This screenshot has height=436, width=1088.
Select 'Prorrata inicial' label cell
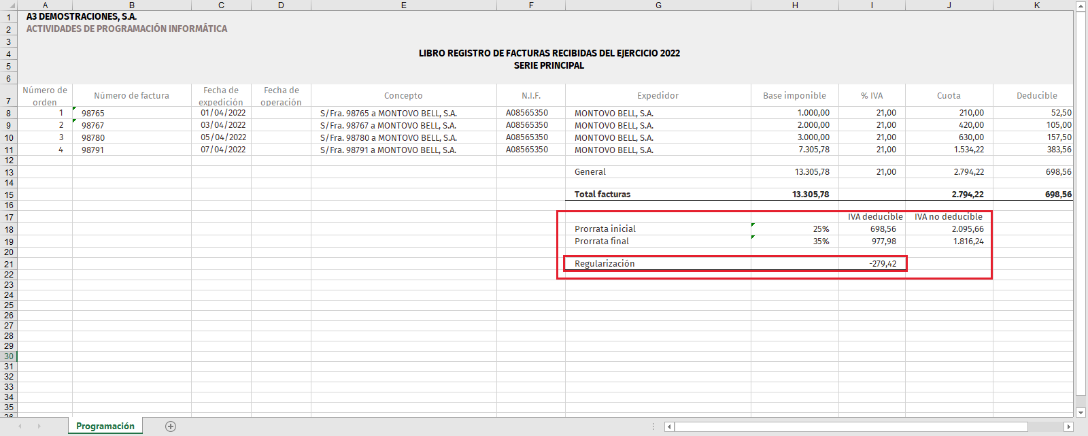658,229
